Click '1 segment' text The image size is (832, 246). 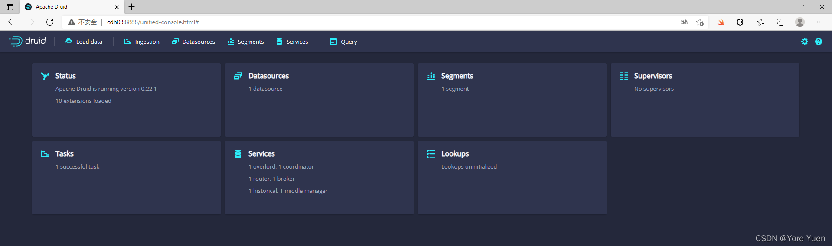pyautogui.click(x=455, y=89)
